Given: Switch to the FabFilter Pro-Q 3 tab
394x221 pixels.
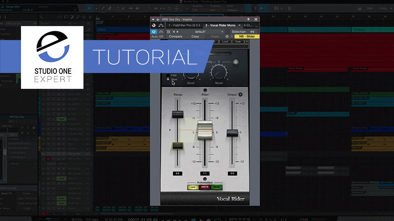Looking at the screenshot, I should (x=184, y=25).
